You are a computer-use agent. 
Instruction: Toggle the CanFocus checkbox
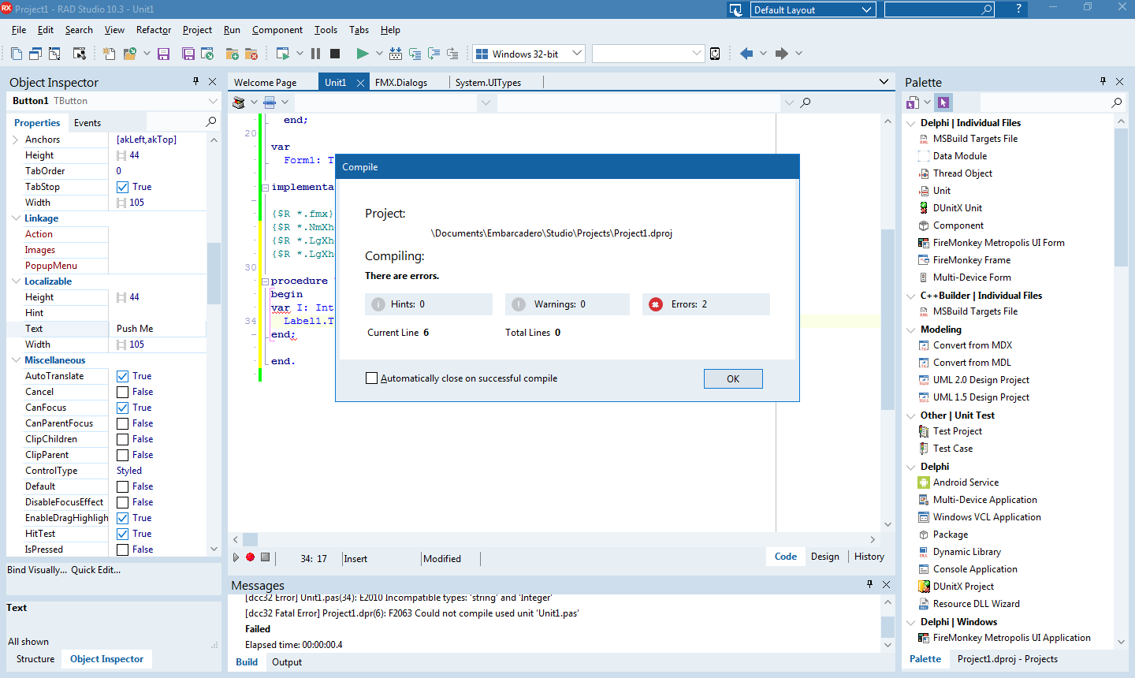point(122,408)
